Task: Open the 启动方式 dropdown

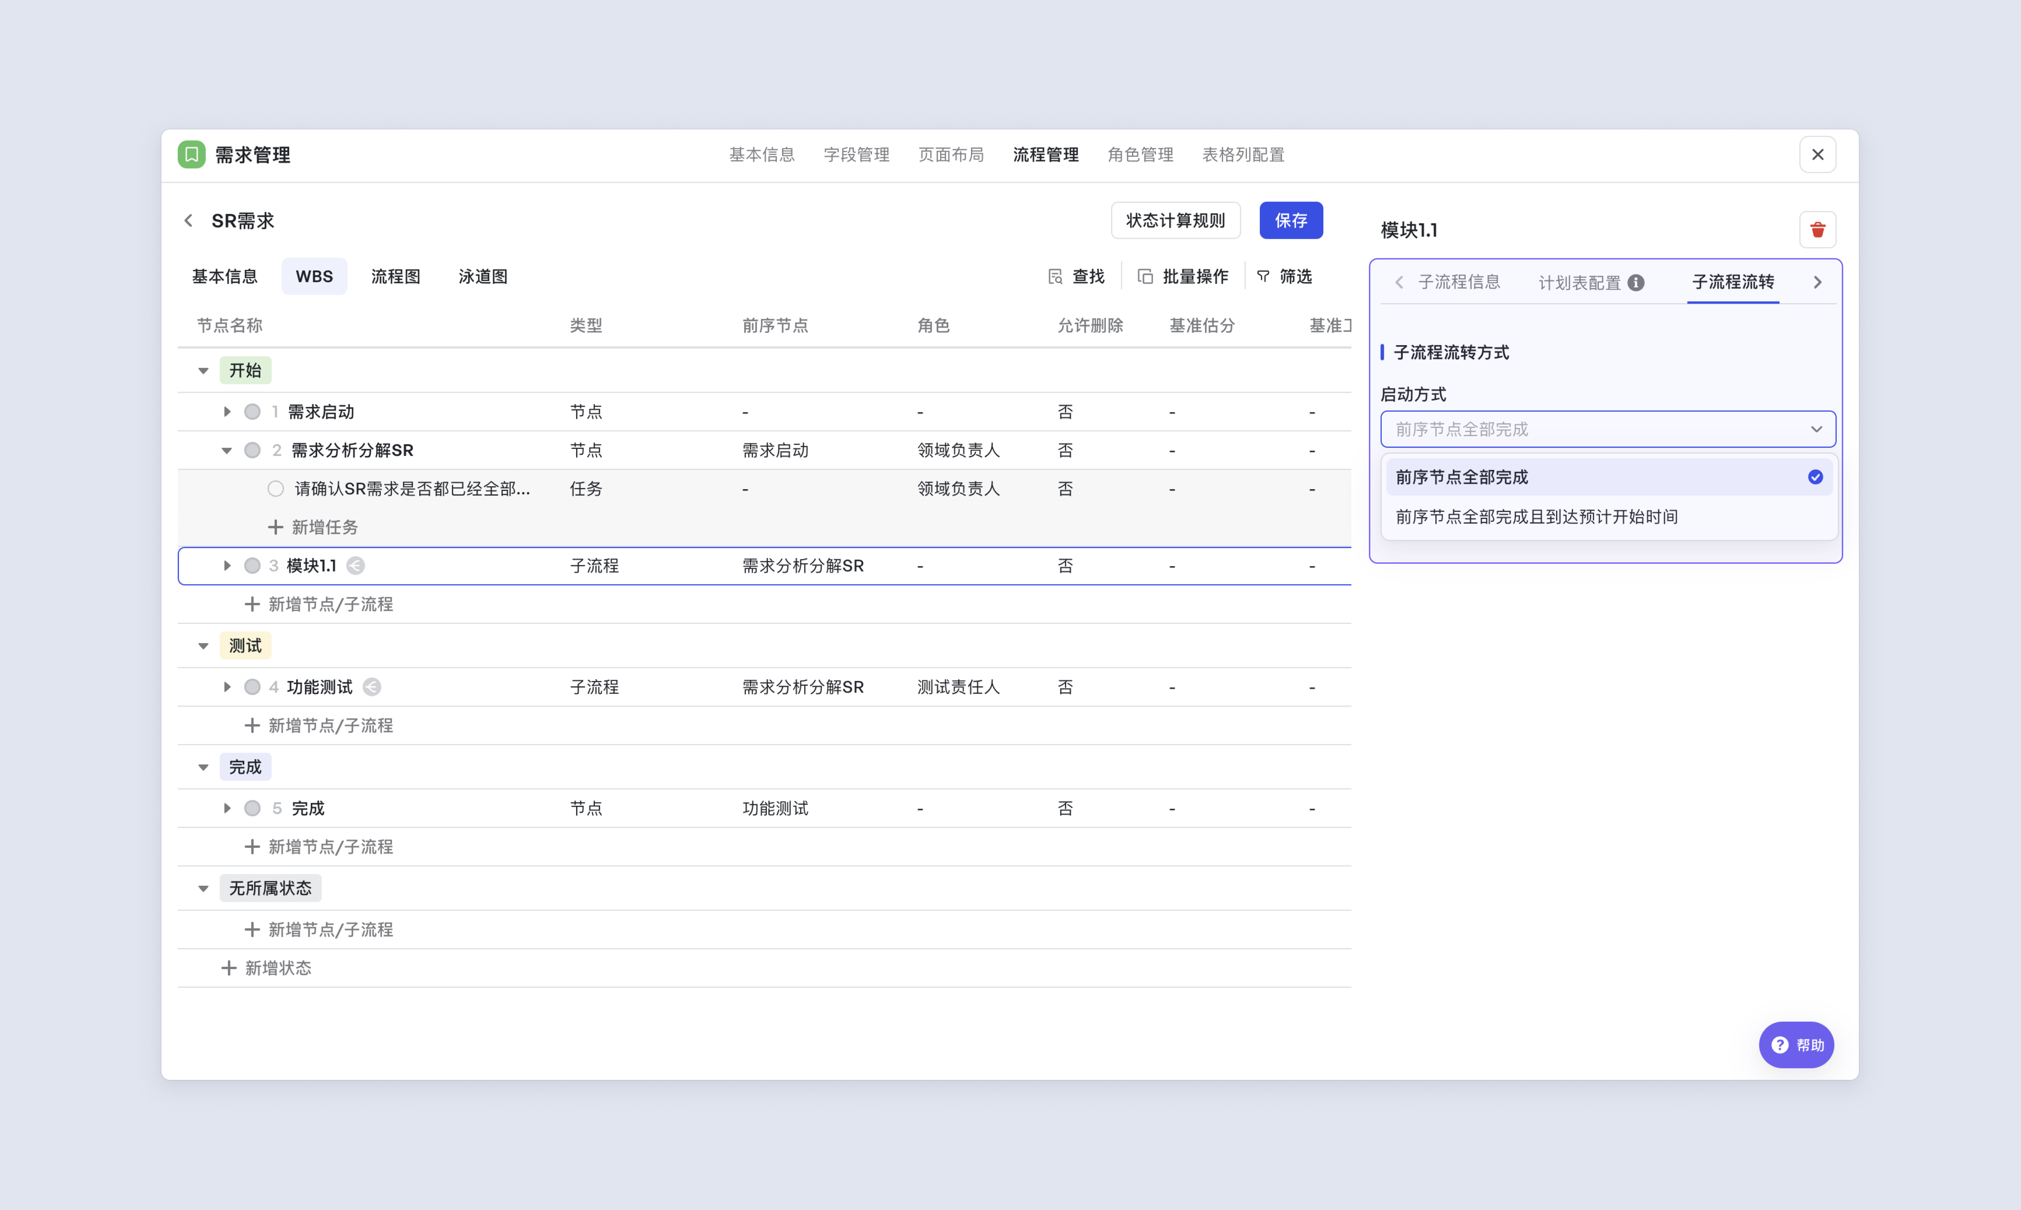Action: 1607,429
